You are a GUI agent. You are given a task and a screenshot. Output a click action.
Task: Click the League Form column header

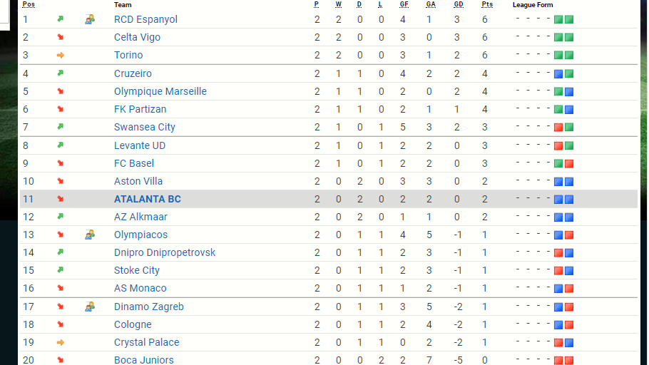coord(533,5)
